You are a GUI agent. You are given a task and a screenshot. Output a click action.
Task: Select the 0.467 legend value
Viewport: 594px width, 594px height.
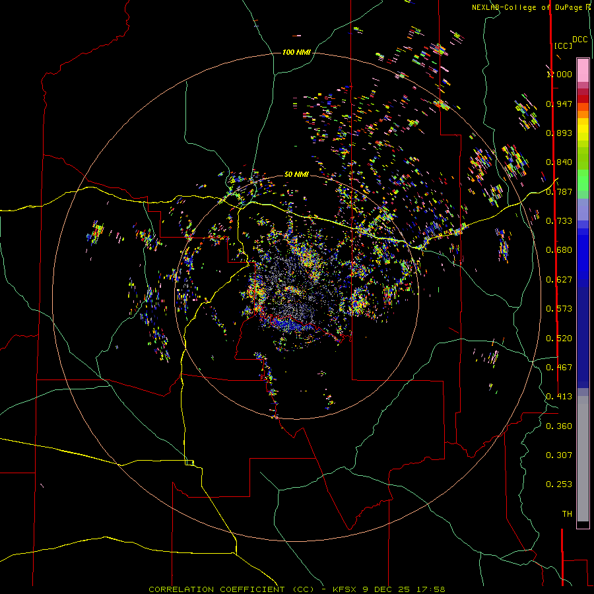[559, 368]
